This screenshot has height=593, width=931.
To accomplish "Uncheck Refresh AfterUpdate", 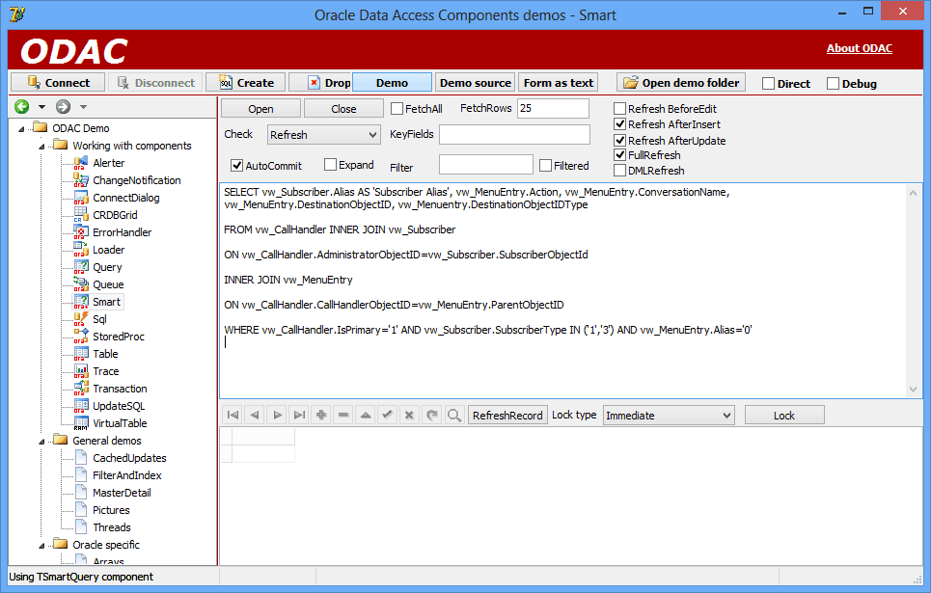I will (620, 140).
